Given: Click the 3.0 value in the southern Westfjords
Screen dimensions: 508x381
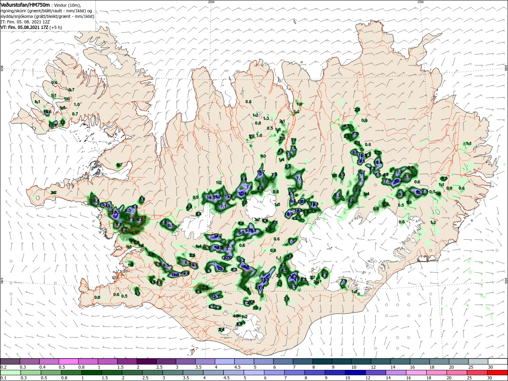Looking at the screenshot, I should 62,123.
